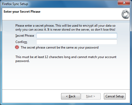The width and height of the screenshot is (132, 105).
Task: Click the Firefox Sync arrows icon
Action: pos(126,14)
